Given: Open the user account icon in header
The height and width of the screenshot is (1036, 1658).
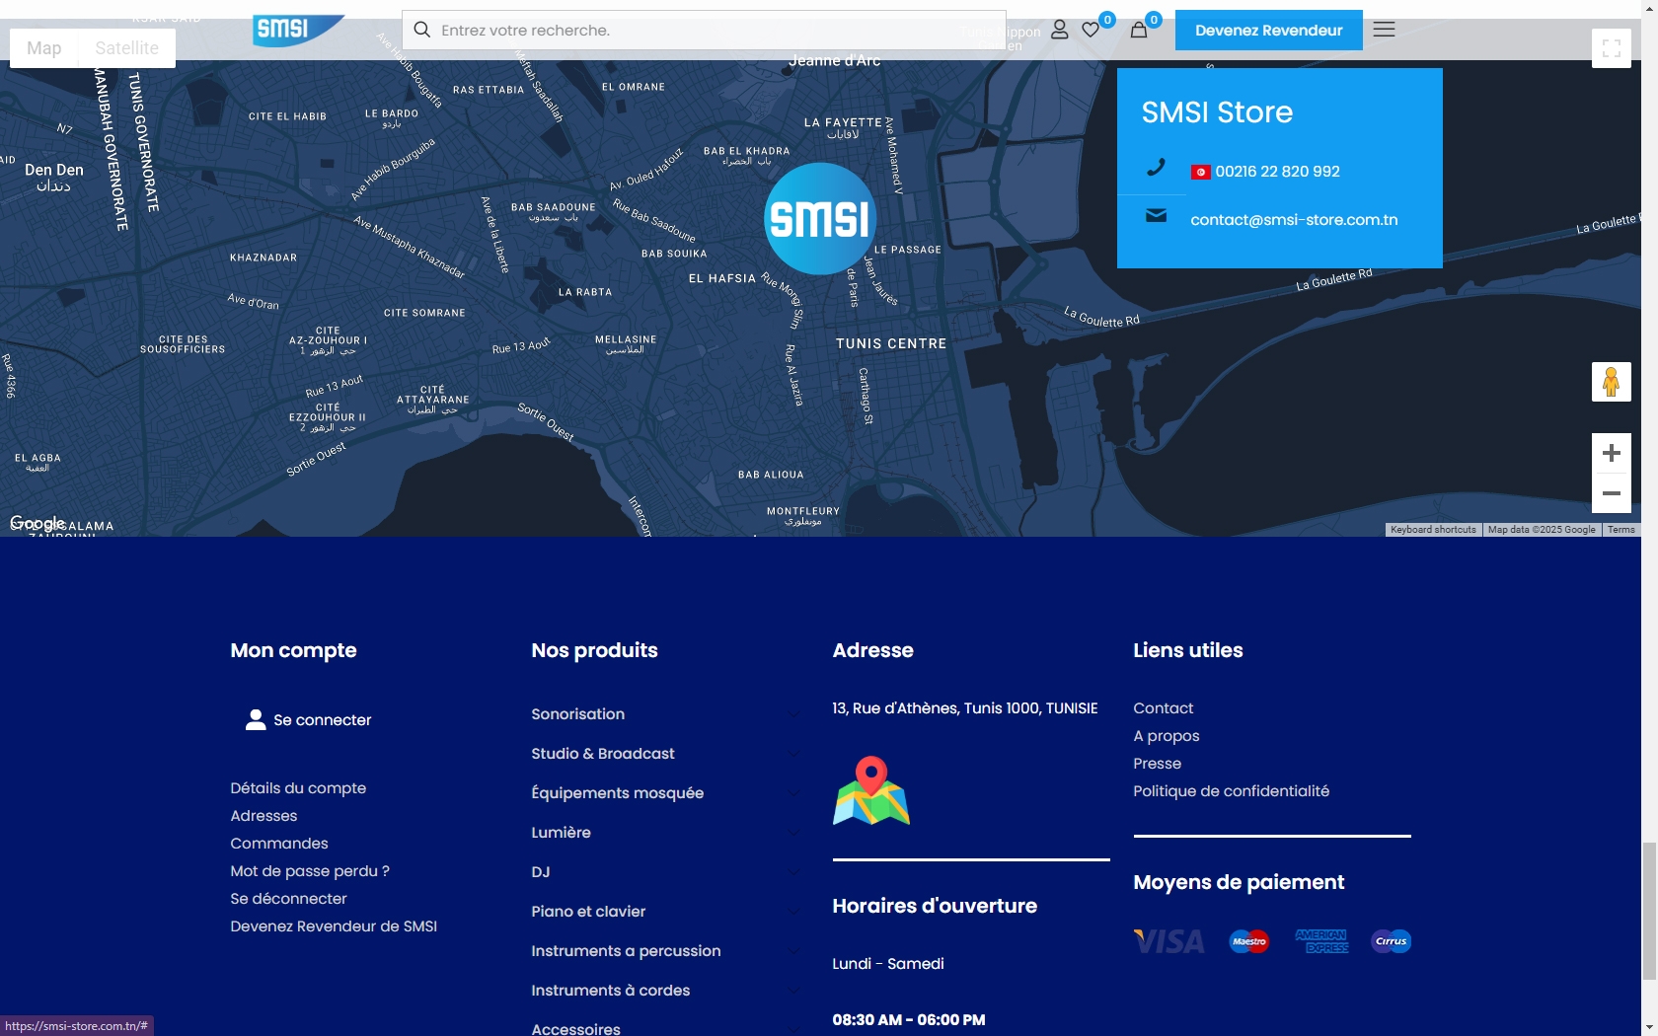Looking at the screenshot, I should [x=1059, y=30].
